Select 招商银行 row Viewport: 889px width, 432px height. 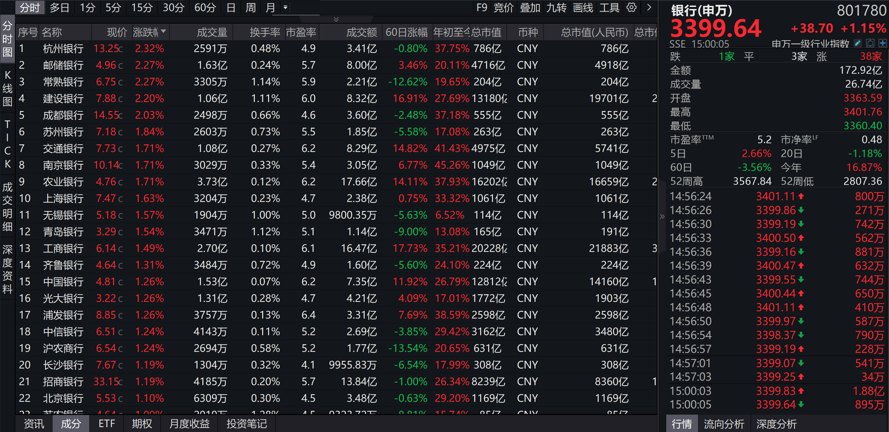click(336, 382)
